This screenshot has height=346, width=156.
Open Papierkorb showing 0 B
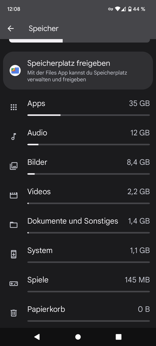pyautogui.click(x=78, y=313)
